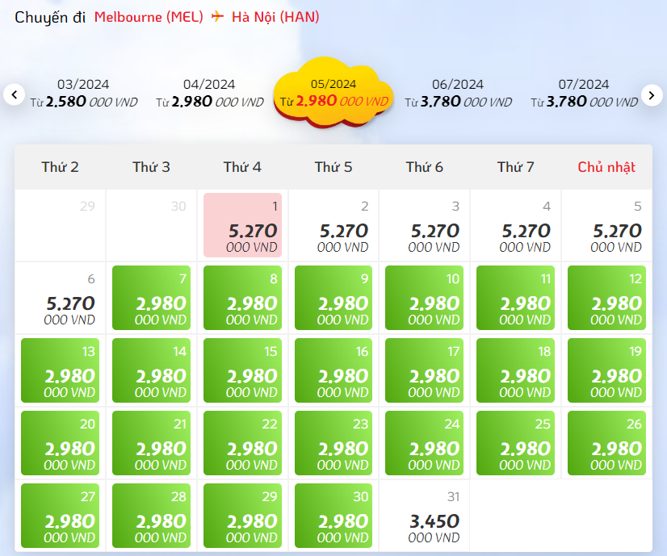Select May 1 highlighted pink fare
The height and width of the screenshot is (556, 667).
tap(242, 225)
